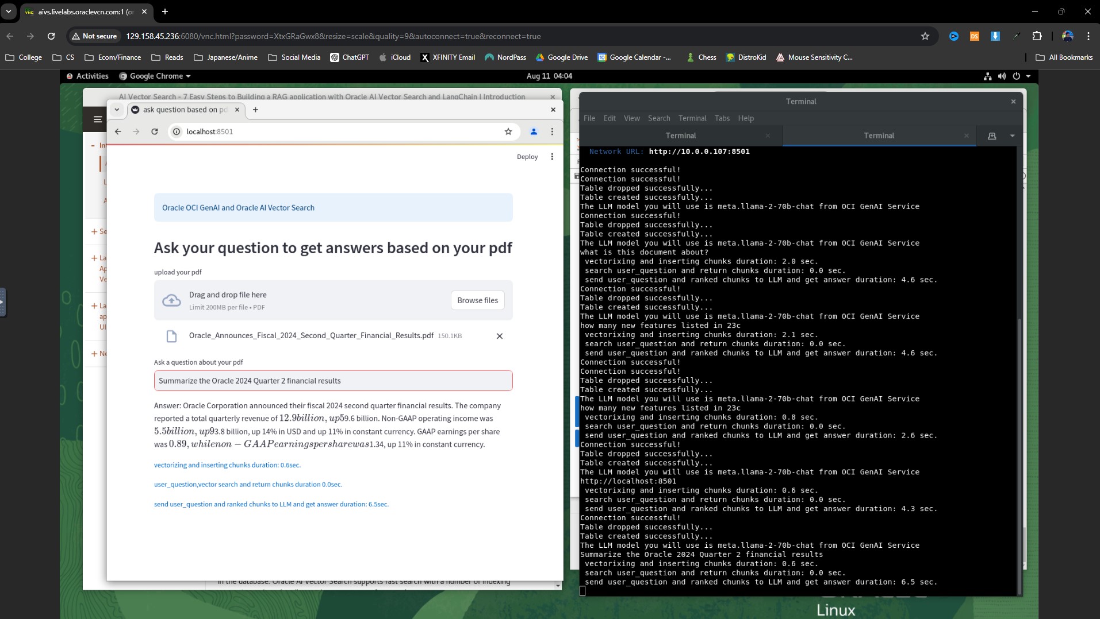Screen dimensions: 1100x619
Task: Open the Terminal menu in the menu bar
Action: pos(692,118)
